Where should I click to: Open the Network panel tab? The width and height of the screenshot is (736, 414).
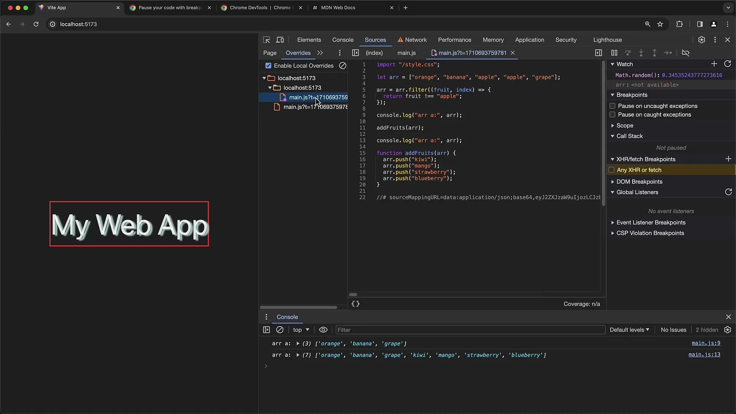[x=412, y=40]
